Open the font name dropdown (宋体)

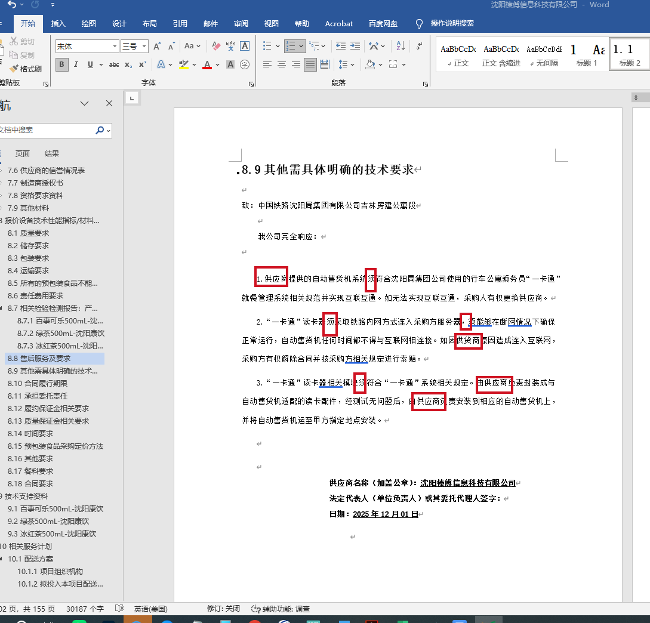[115, 46]
